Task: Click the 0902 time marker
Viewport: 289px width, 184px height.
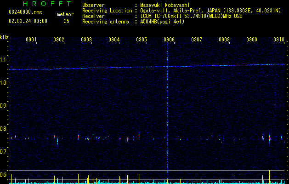Action: [x=59, y=39]
